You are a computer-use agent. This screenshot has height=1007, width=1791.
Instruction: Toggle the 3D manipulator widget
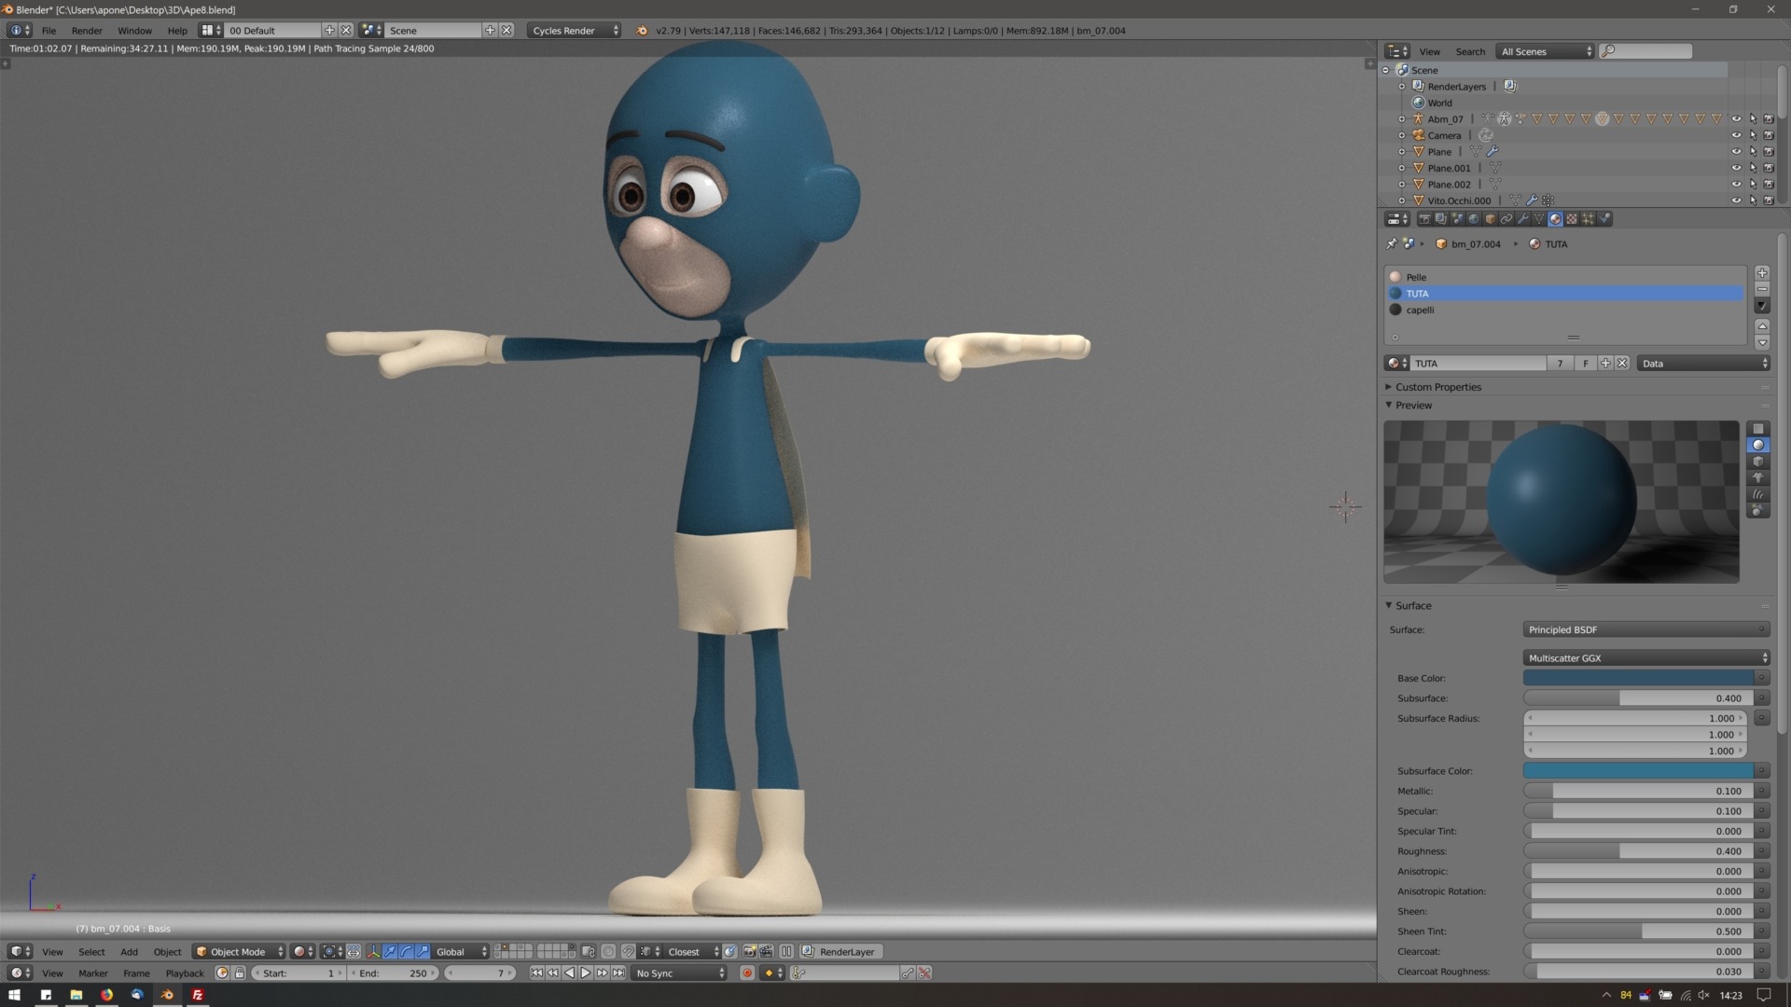point(373,952)
